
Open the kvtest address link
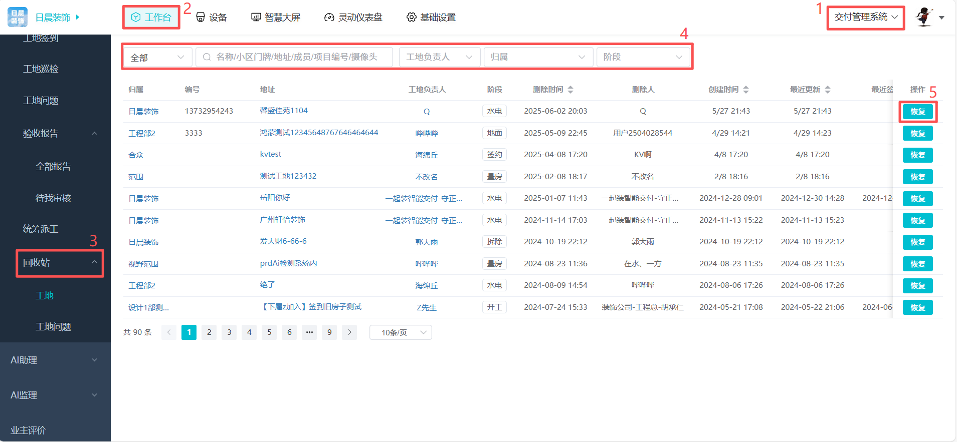(x=271, y=154)
